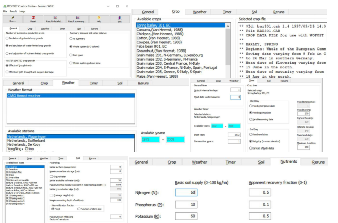Click Maximum rooting depth of soil field
Viewport: 338px width, 223px height.
(x=116, y=200)
